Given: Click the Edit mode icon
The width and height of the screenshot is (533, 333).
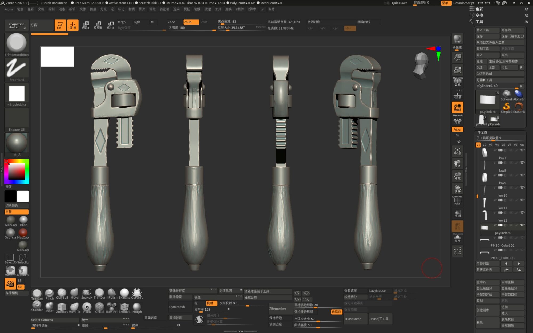Looking at the screenshot, I should (60, 25).
